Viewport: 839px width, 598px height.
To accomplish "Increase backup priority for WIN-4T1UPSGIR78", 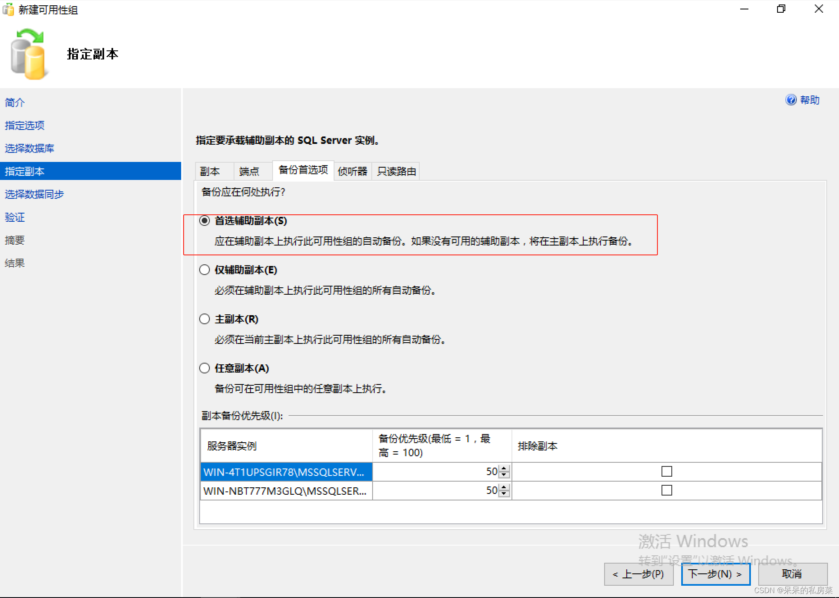I will 504,468.
